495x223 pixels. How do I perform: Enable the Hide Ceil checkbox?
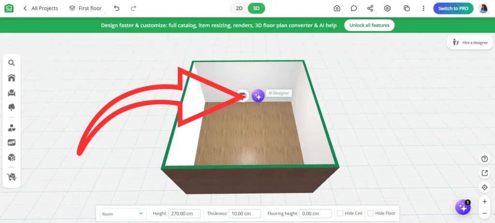pyautogui.click(x=340, y=213)
